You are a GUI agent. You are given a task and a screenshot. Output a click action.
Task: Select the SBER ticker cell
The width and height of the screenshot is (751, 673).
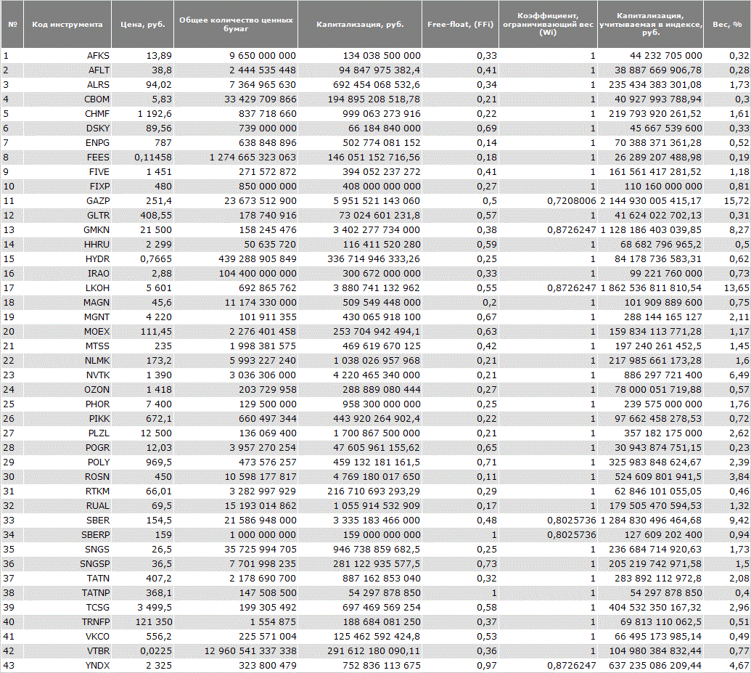click(x=67, y=521)
